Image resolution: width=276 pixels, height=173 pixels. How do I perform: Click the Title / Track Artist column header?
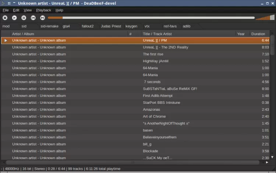(x=157, y=34)
